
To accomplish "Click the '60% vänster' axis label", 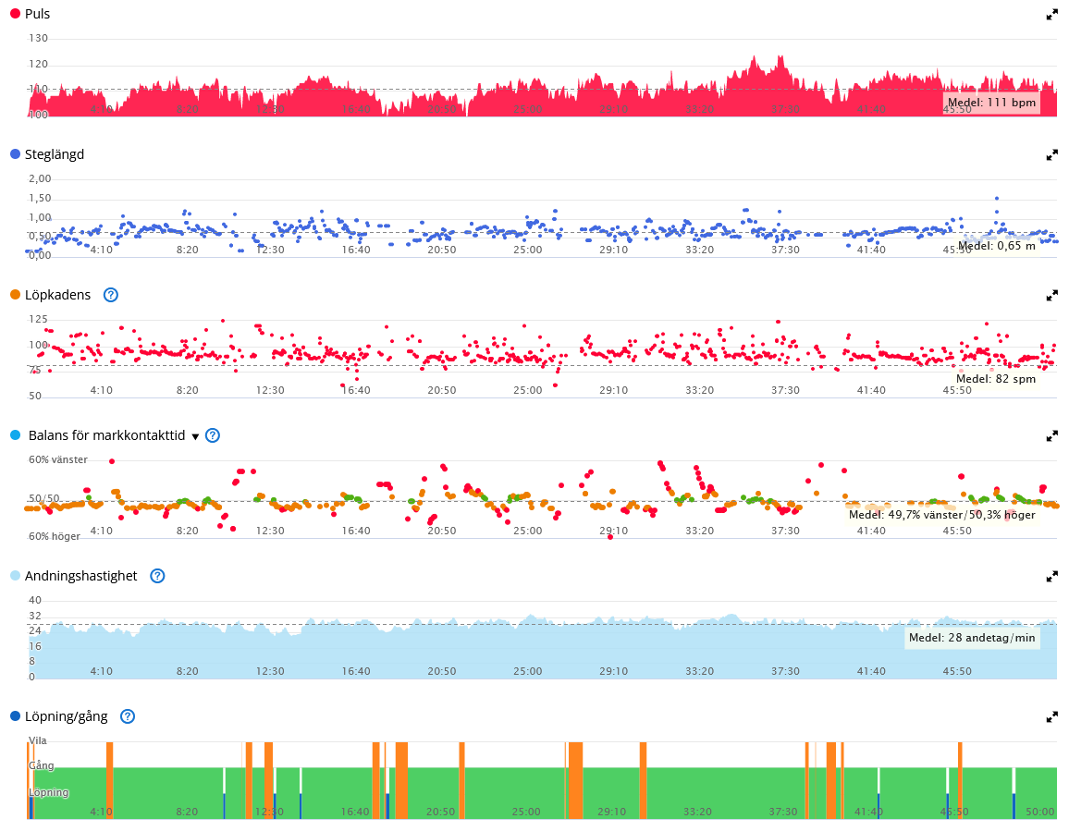I will (x=58, y=460).
